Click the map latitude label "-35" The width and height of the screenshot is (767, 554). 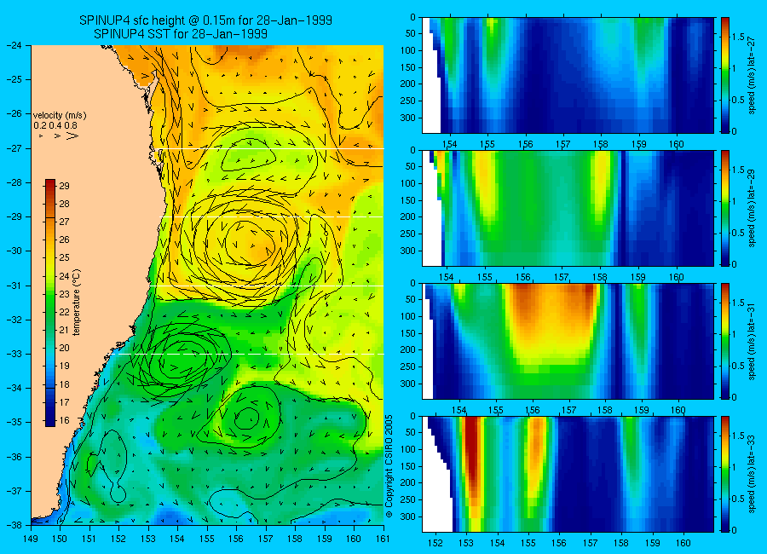coord(14,423)
